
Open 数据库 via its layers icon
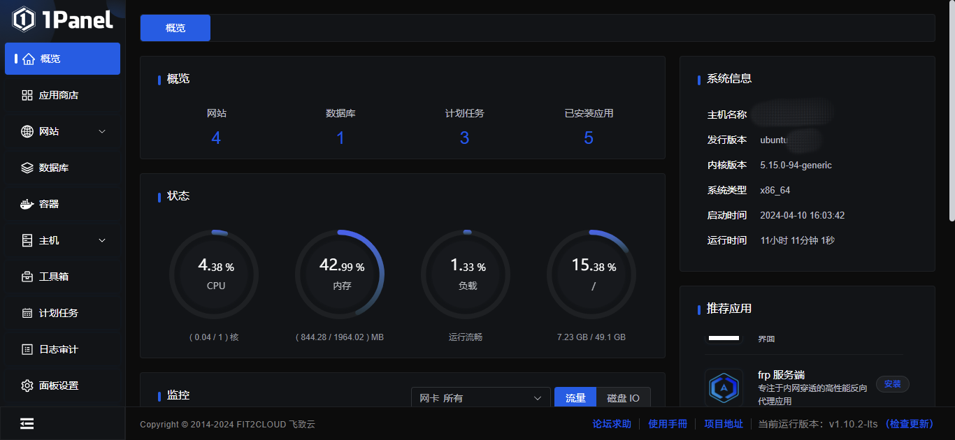(27, 168)
